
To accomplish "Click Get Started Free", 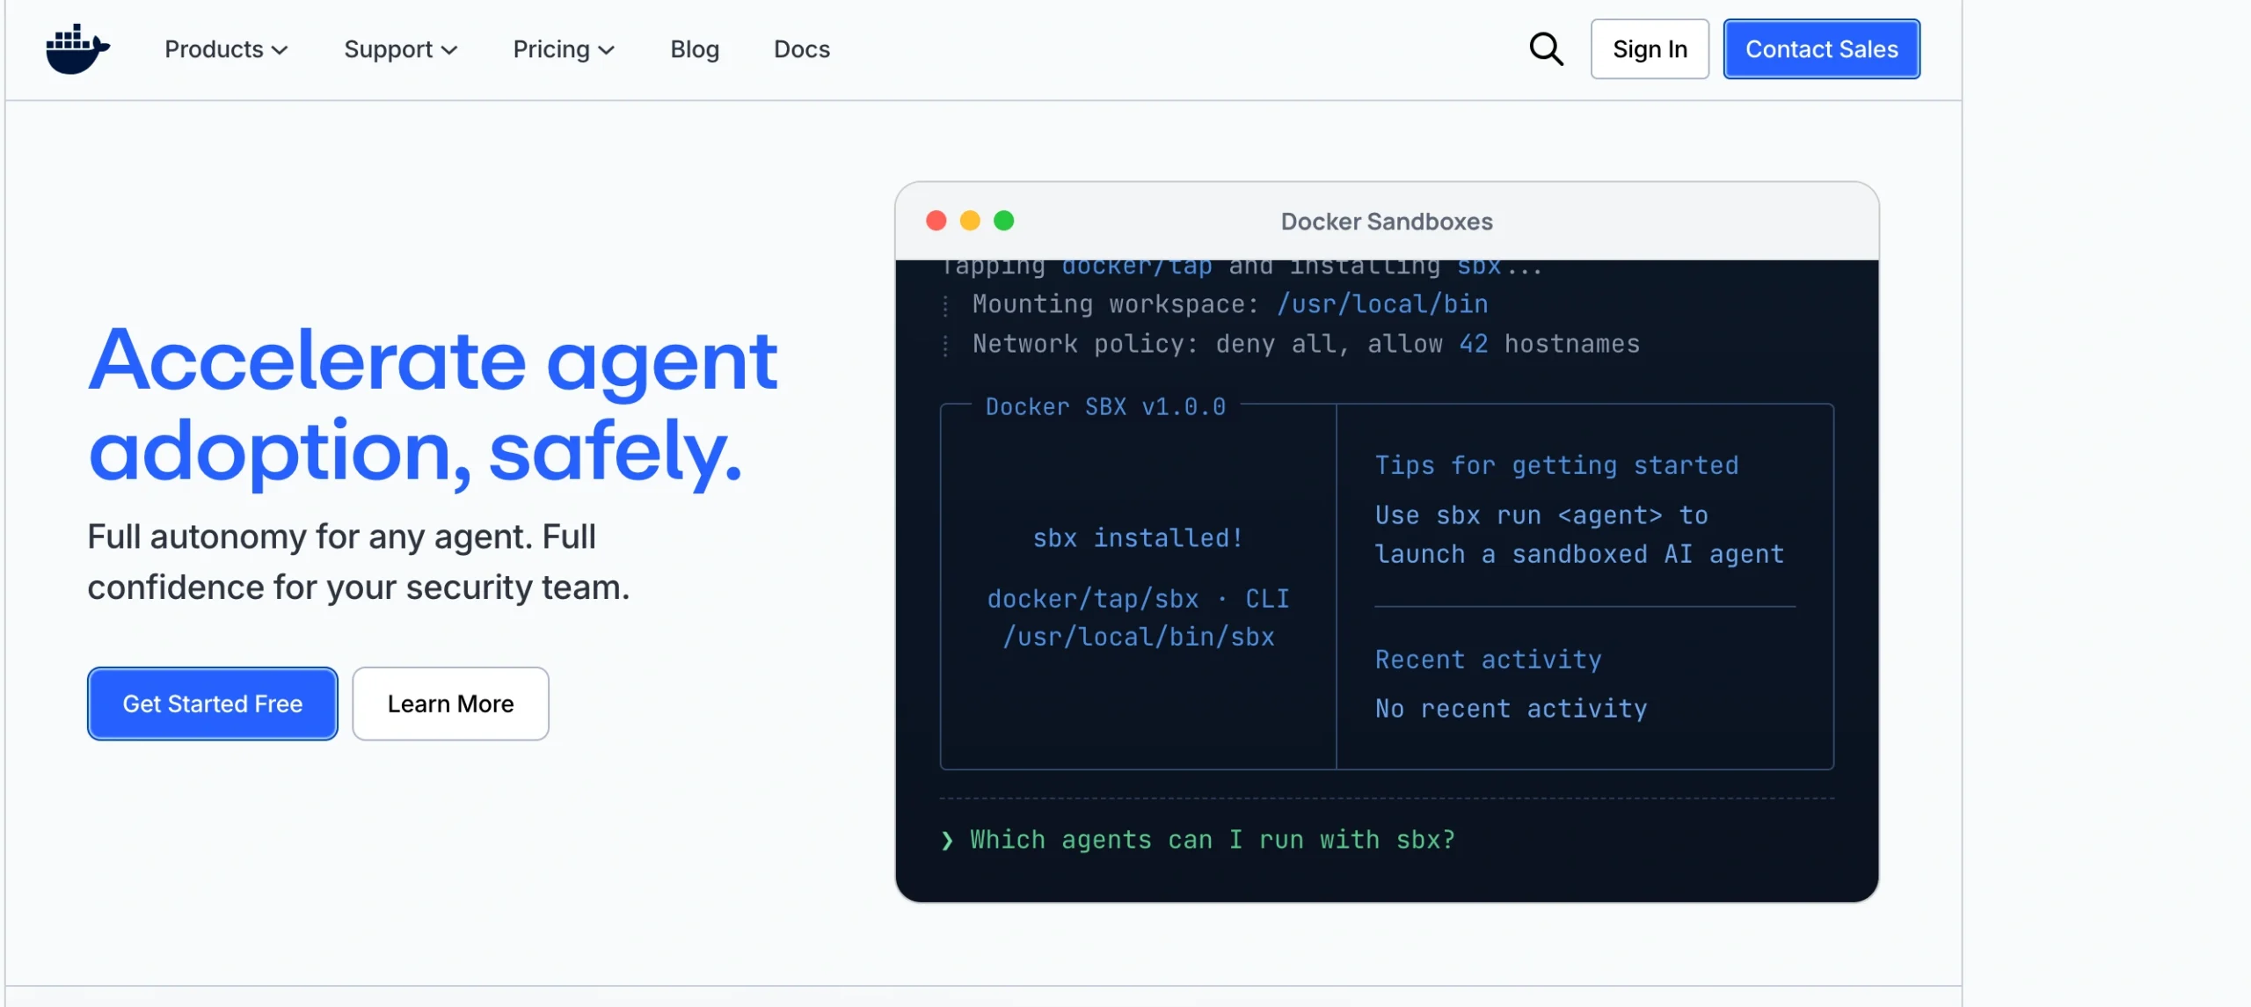I will pyautogui.click(x=213, y=704).
